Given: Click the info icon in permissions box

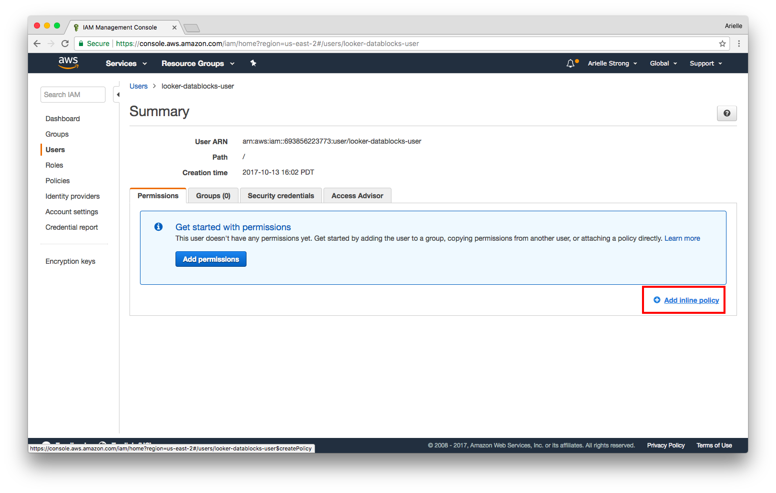Looking at the screenshot, I should coord(158,227).
